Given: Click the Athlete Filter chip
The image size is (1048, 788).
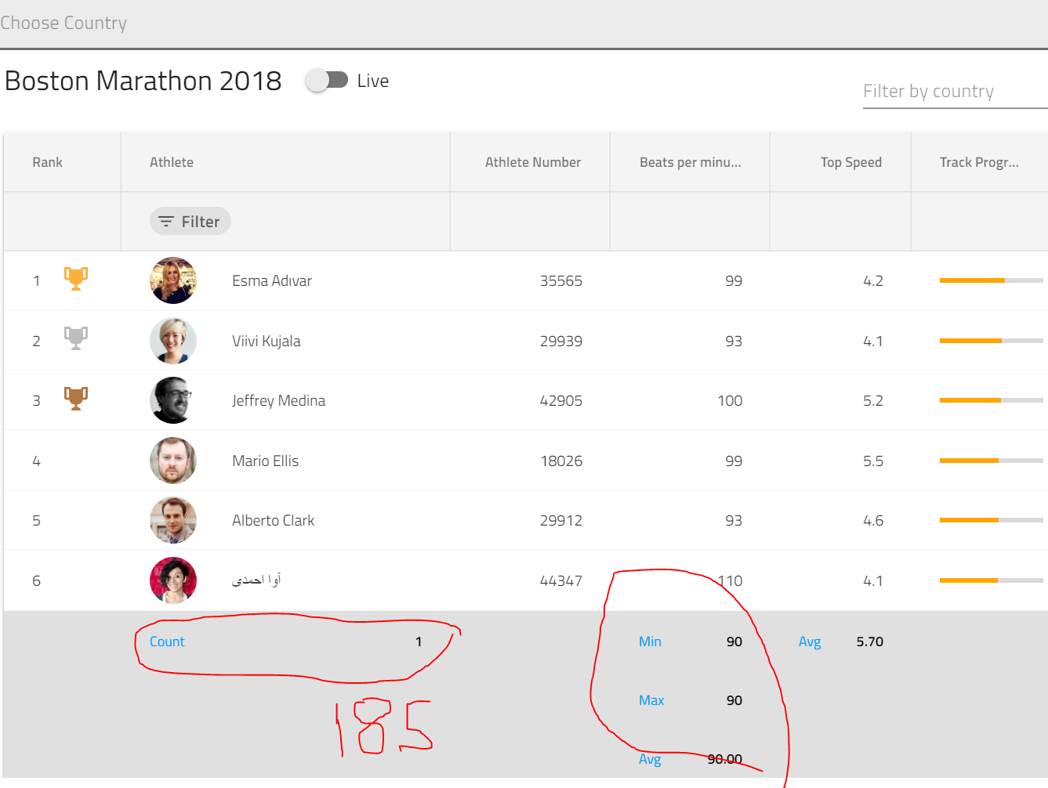Looking at the screenshot, I should point(190,222).
